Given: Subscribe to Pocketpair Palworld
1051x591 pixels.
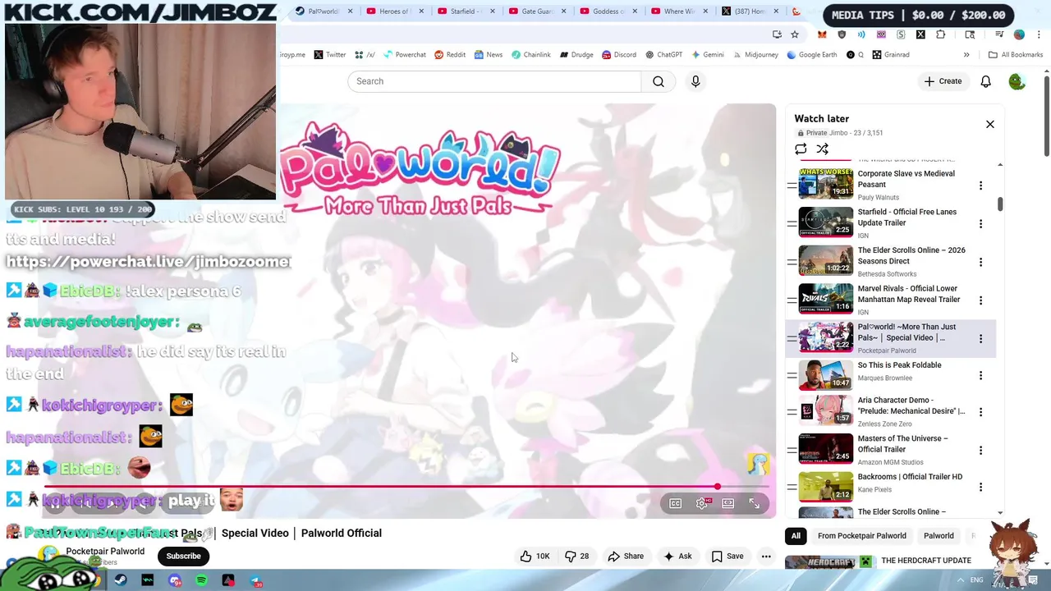Looking at the screenshot, I should click(x=183, y=556).
